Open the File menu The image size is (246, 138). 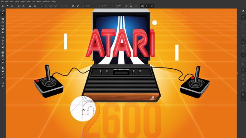[x=2, y=2]
